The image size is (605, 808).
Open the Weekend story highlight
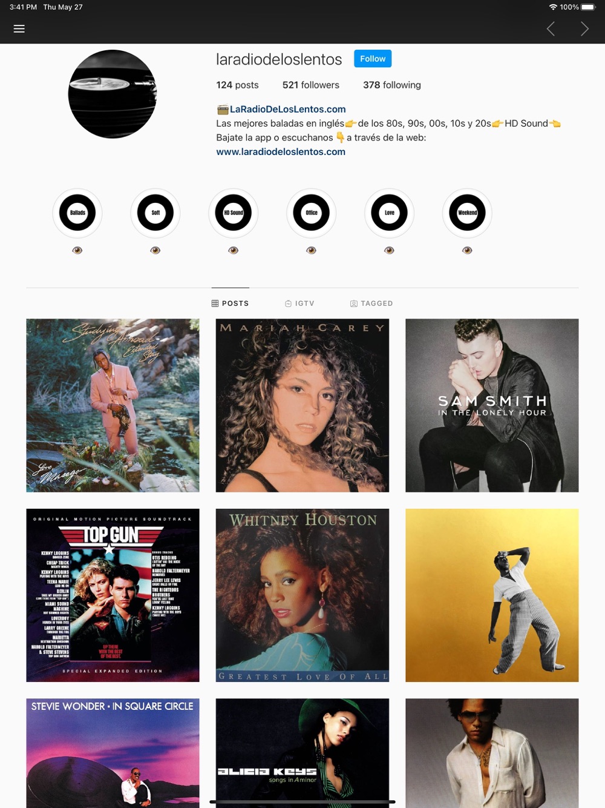coord(467,213)
